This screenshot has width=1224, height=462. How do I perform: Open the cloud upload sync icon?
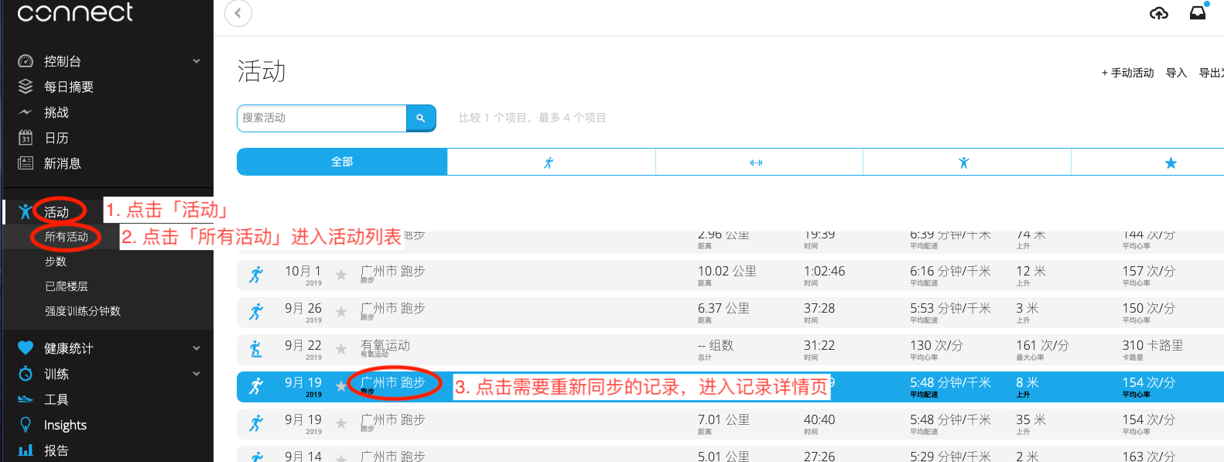pyautogui.click(x=1159, y=13)
